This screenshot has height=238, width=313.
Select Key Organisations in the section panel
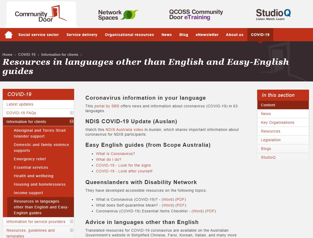tap(283, 122)
